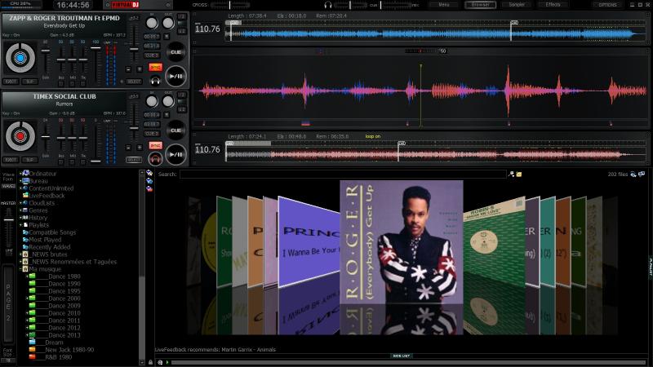This screenshot has width=653, height=367.
Task: Open the OPTIONS menu
Action: point(607,5)
